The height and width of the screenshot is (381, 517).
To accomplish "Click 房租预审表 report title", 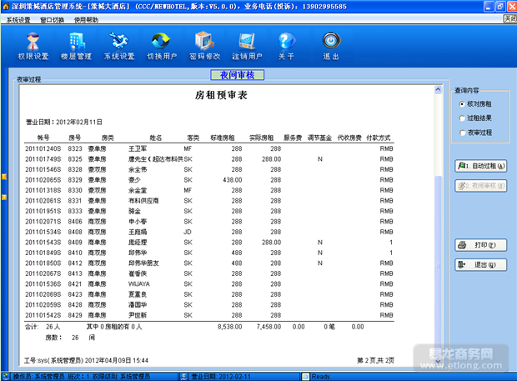I will tap(221, 95).
